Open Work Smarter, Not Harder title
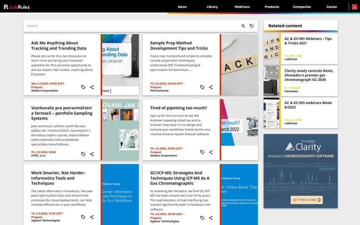Screen dimensions: 360x225 [x=58, y=178]
